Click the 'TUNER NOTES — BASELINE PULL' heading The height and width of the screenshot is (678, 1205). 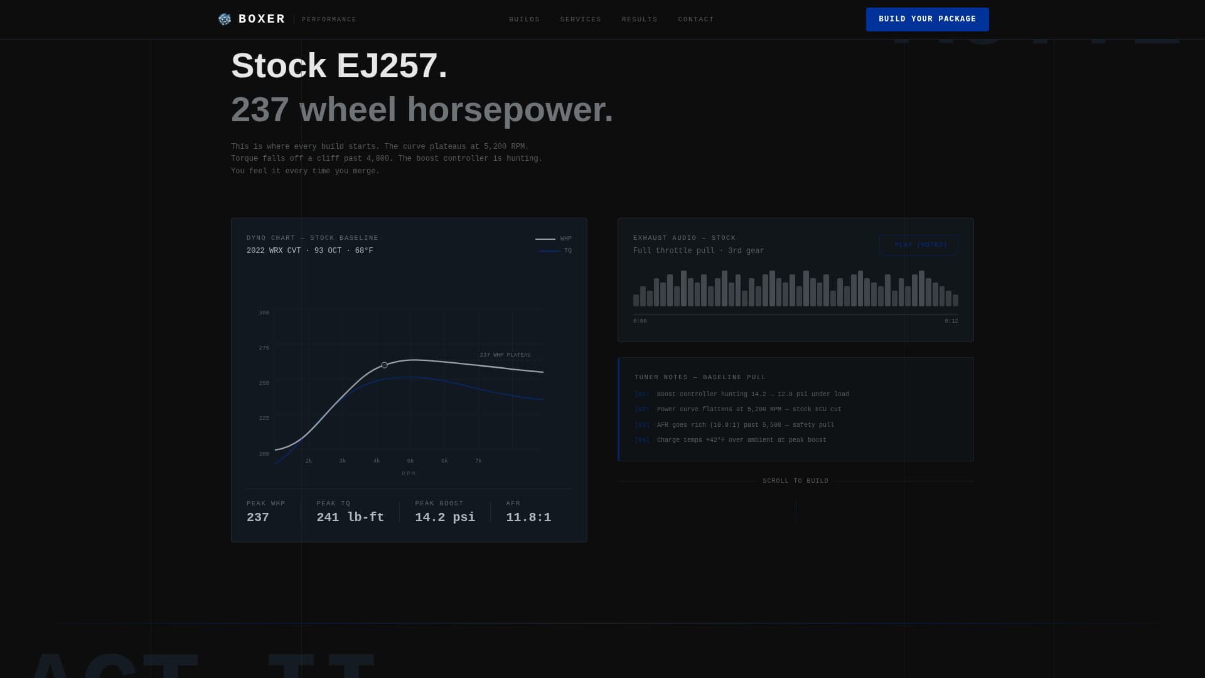click(700, 377)
